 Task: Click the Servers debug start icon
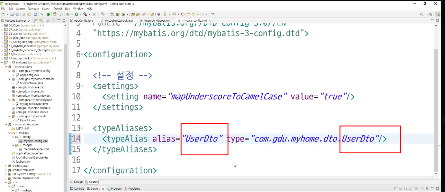coord(400,189)
